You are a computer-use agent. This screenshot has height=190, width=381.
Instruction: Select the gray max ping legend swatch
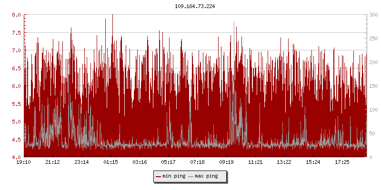tap(191, 176)
